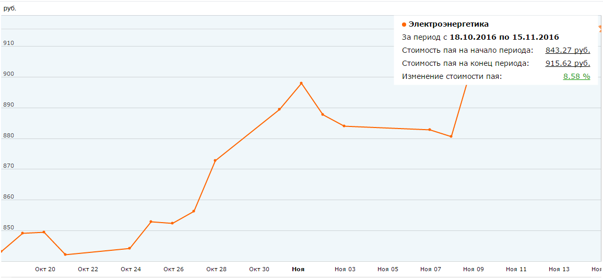
Task: Select the Окт 28 data point
Action: coord(215,160)
